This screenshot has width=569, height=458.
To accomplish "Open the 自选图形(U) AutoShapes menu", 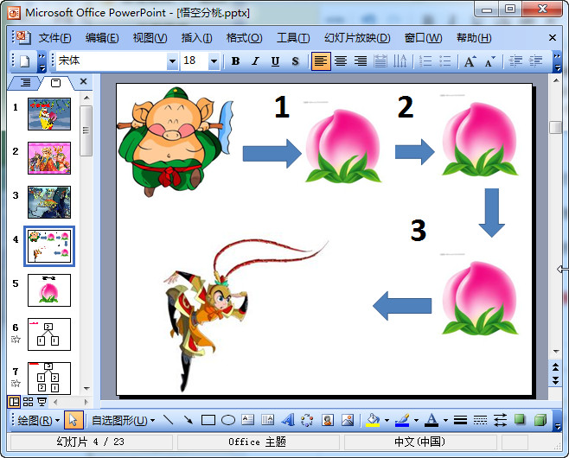I will click(123, 421).
